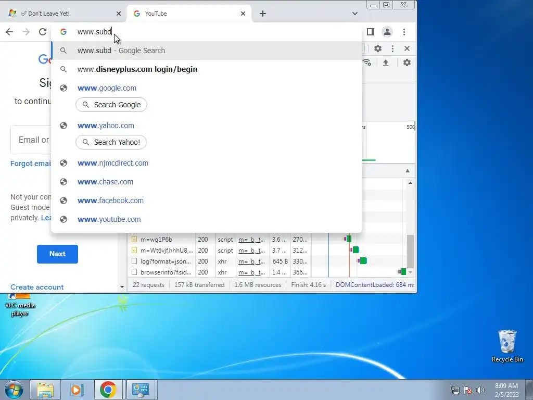
Task: Open initiator link of browserinfo row
Action: click(251, 272)
